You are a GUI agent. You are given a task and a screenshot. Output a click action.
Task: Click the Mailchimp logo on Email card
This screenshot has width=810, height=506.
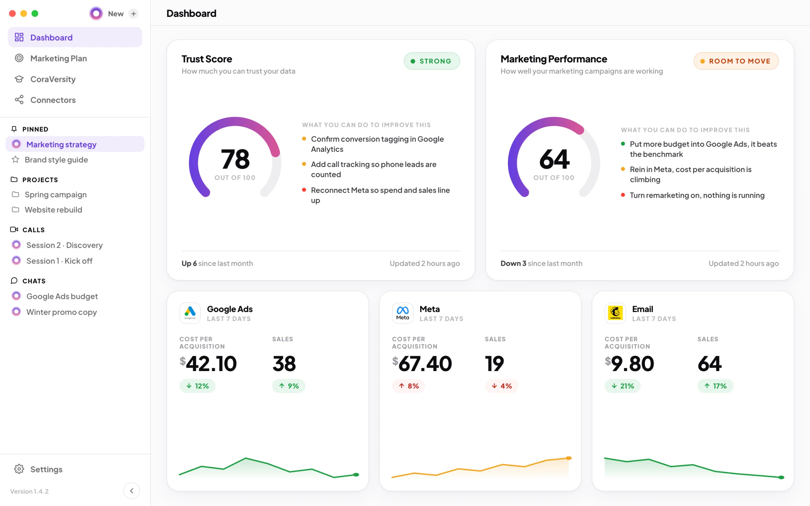click(615, 313)
